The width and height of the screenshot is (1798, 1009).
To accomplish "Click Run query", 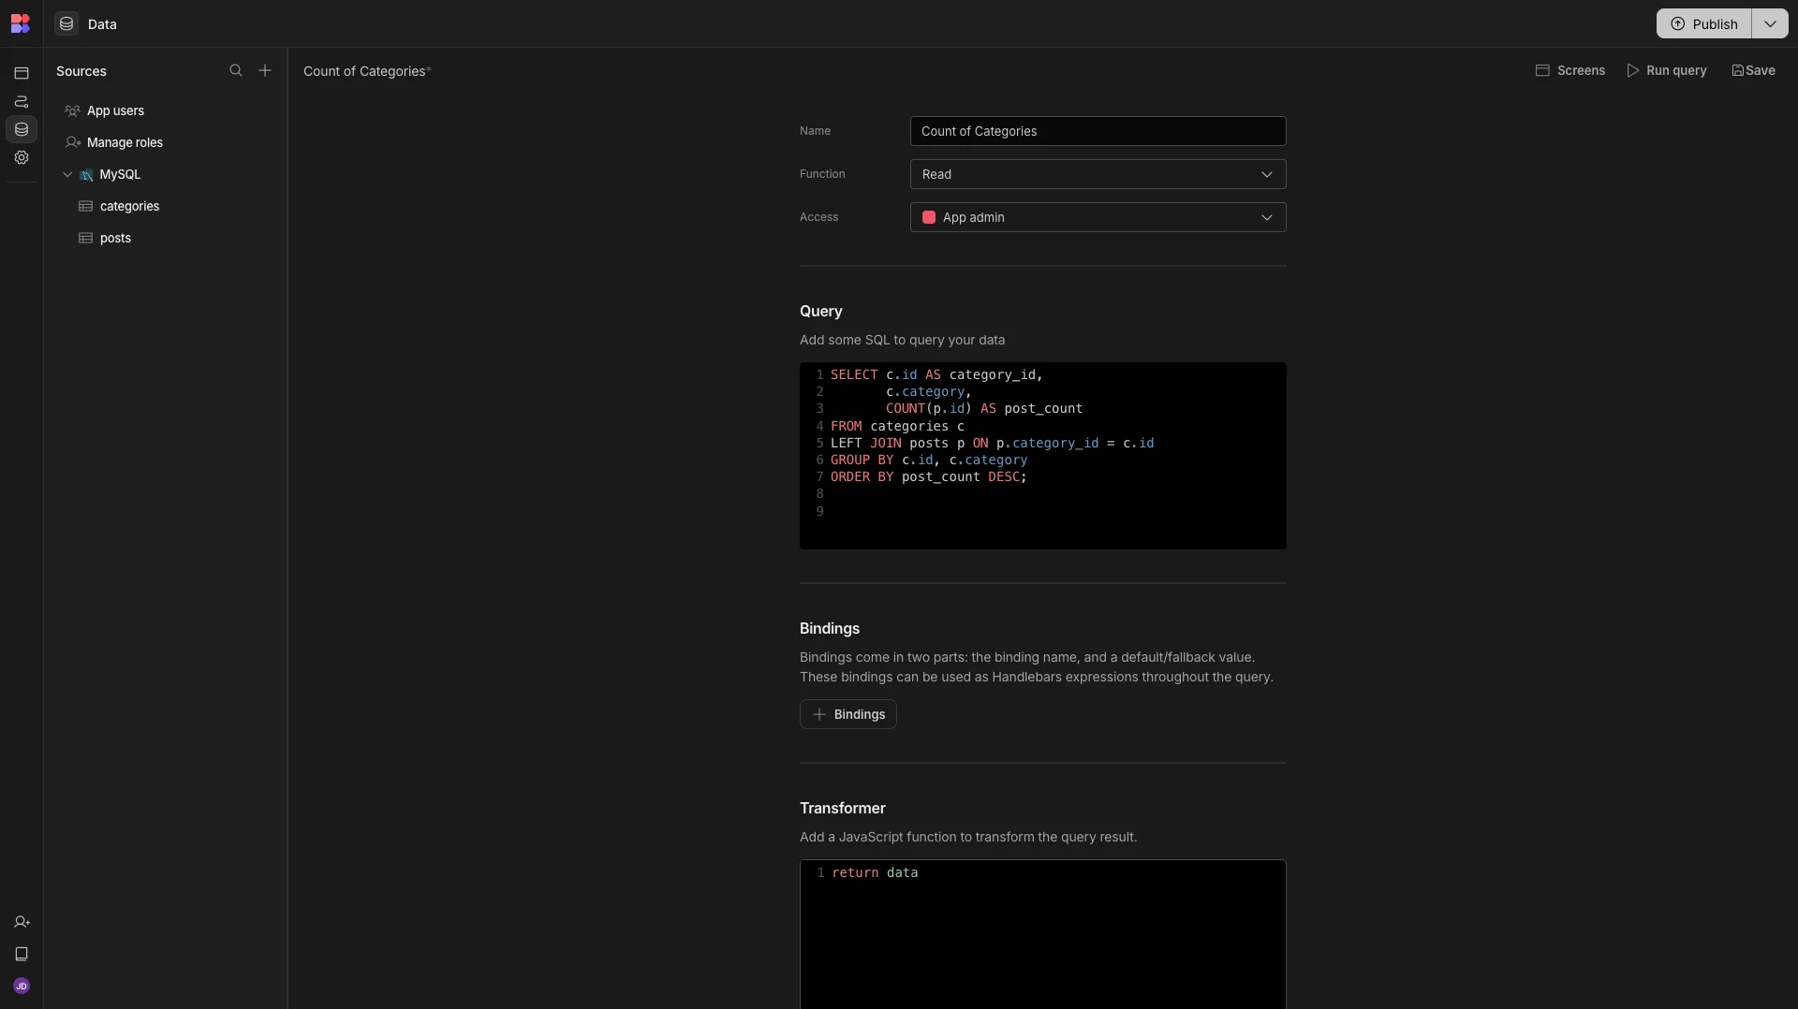I will click(1666, 70).
